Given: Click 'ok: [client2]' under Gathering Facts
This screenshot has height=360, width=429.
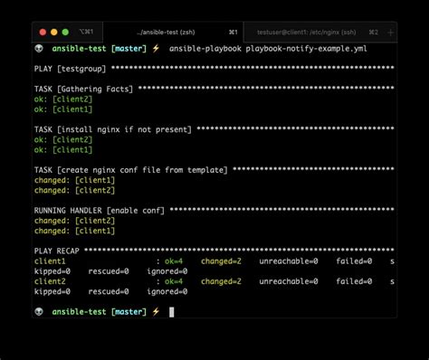Looking at the screenshot, I should (x=63, y=99).
